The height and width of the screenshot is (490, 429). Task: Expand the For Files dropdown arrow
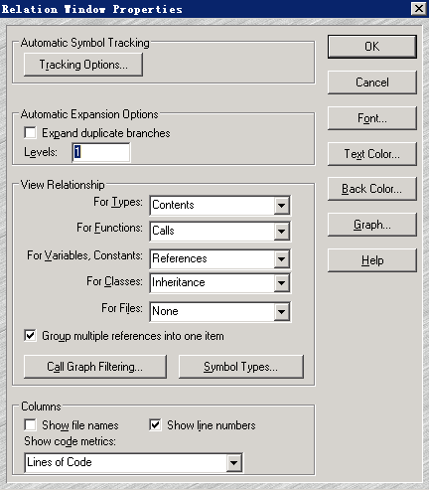coord(281,311)
